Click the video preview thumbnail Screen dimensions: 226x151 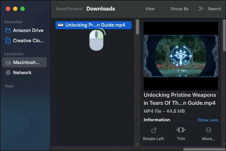[181, 56]
